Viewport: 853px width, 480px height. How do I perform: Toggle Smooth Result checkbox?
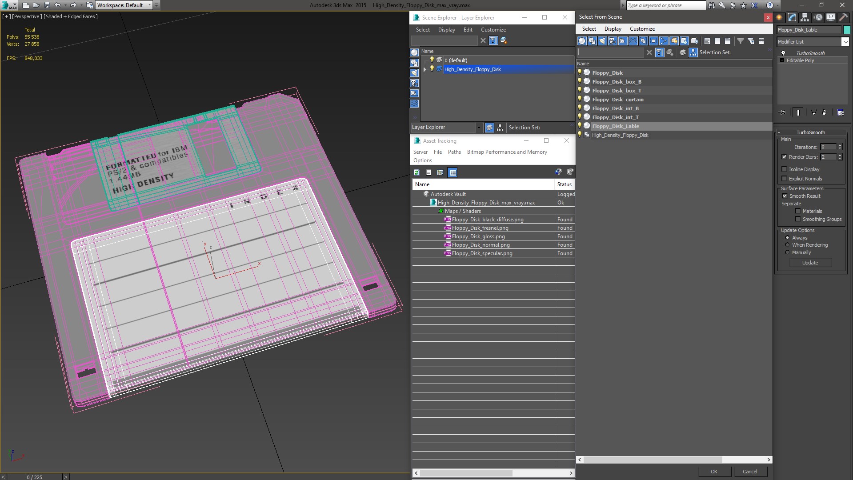[x=785, y=196]
